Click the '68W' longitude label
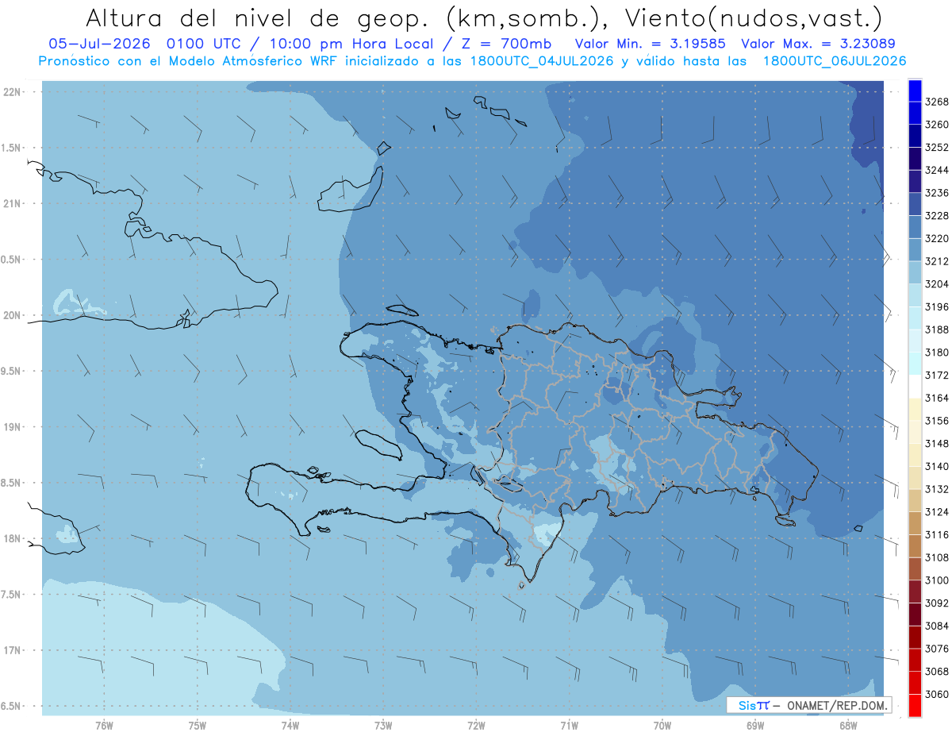The image size is (952, 736). [x=848, y=725]
